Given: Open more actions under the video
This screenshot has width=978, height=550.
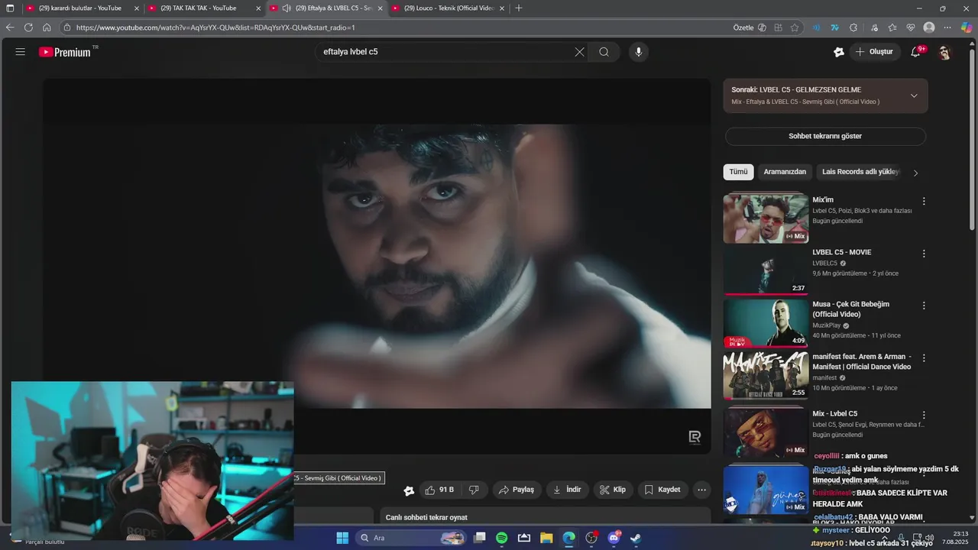Looking at the screenshot, I should (701, 490).
